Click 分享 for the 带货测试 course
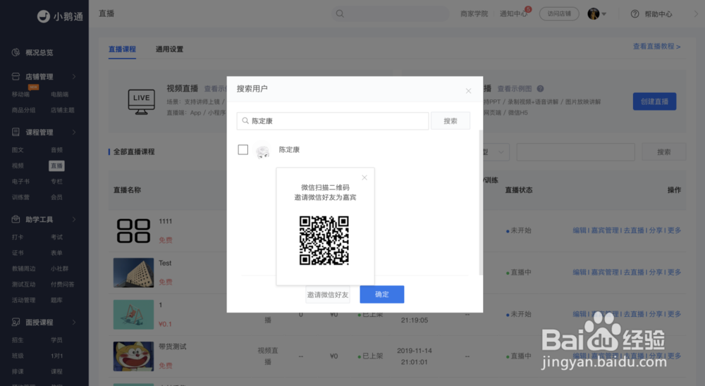Screen dimensions: 705x386 click(x=656, y=356)
